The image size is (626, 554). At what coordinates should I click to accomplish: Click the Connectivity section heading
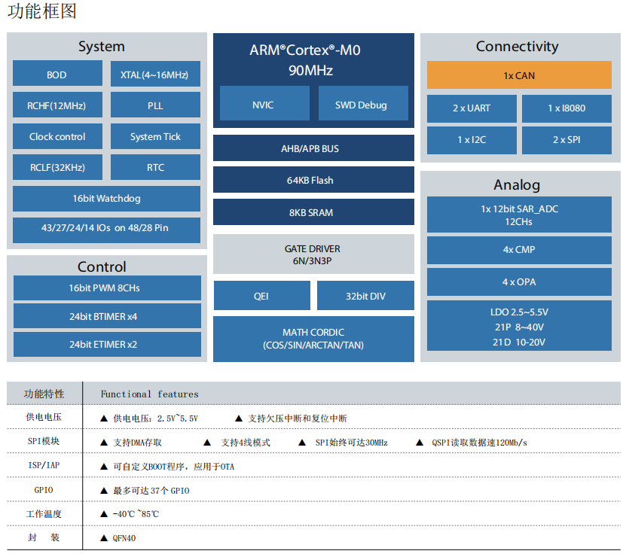(517, 46)
